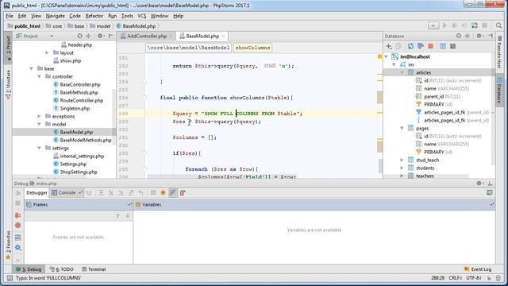The image size is (508, 286).
Task: Click Step Out icon in debugger toolbar
Action: (x=131, y=193)
